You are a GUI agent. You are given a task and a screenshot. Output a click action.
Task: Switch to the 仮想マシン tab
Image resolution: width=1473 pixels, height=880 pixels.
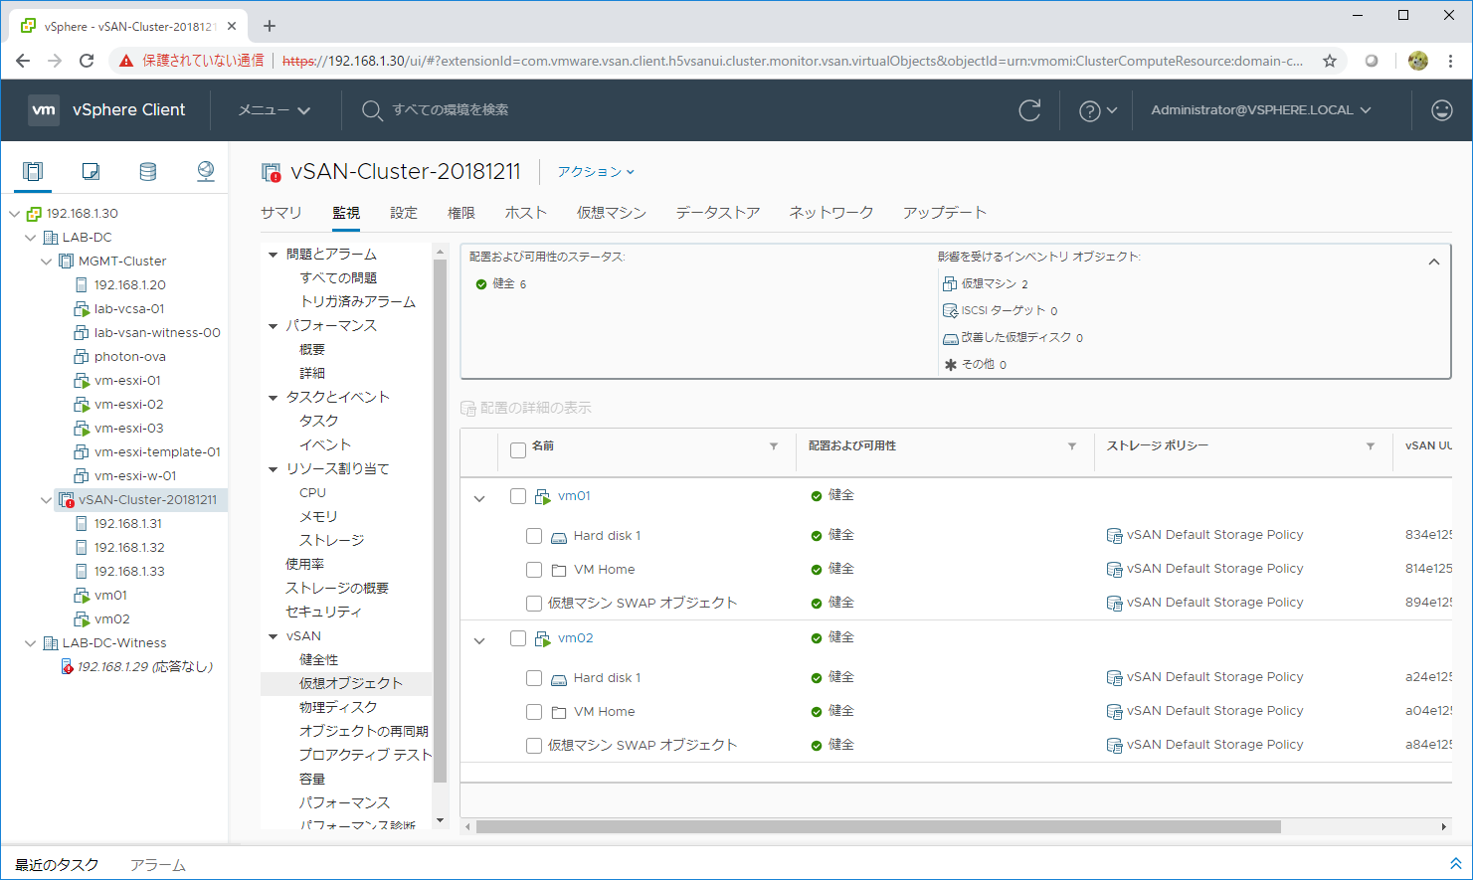[612, 213]
